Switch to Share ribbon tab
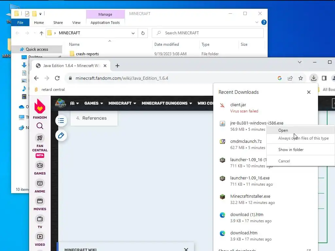The width and height of the screenshot is (335, 251). pos(58,23)
